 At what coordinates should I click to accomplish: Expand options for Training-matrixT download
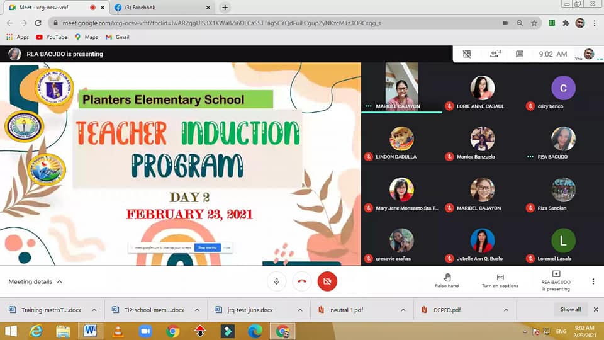94,310
